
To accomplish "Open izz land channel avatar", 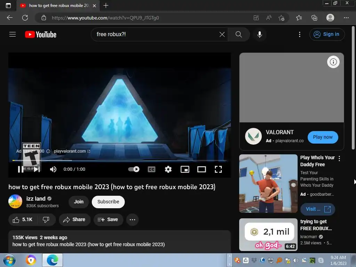I will pos(15,201).
